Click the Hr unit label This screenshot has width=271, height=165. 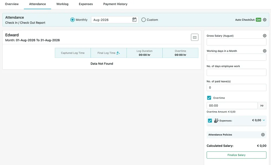pyautogui.click(x=262, y=106)
